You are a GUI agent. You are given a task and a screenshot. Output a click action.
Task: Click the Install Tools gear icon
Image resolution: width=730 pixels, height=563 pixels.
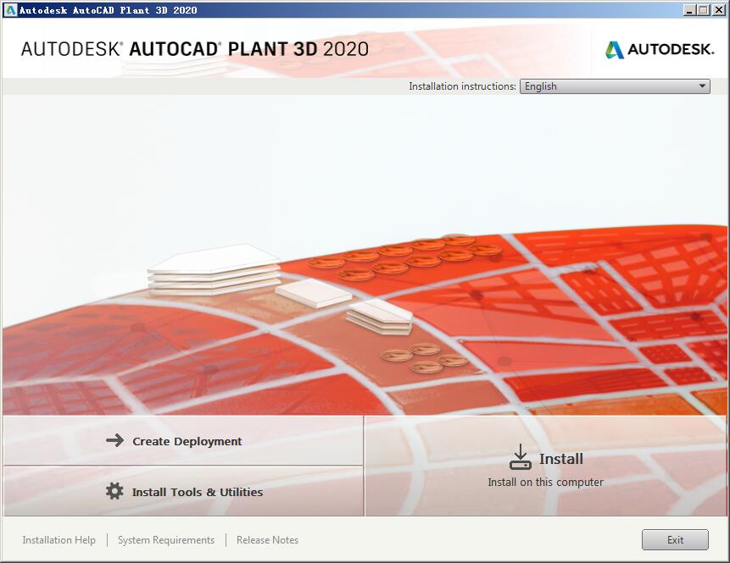click(x=114, y=491)
